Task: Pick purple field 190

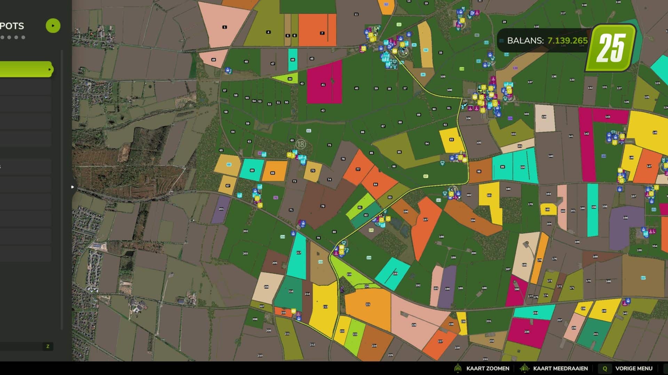Action: tap(447, 287)
